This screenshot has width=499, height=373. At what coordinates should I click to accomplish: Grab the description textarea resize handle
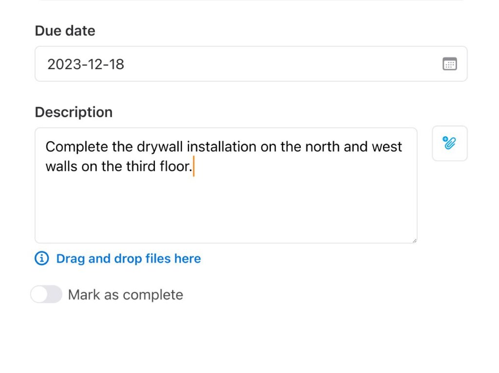[414, 240]
